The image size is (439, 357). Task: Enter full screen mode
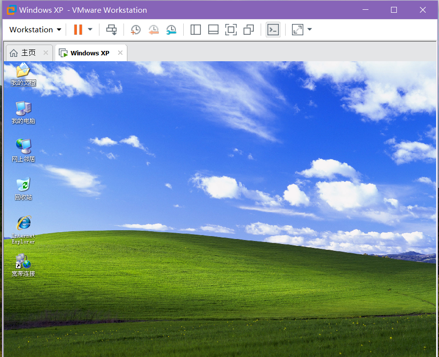[x=231, y=30]
